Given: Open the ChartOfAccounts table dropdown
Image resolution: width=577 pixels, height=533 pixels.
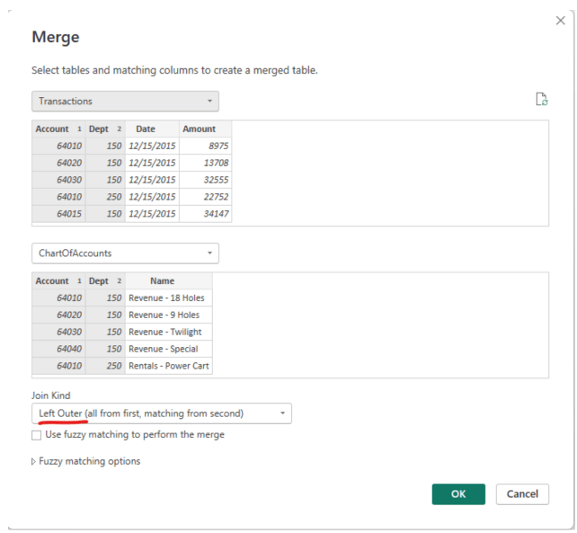Looking at the screenshot, I should coord(125,253).
